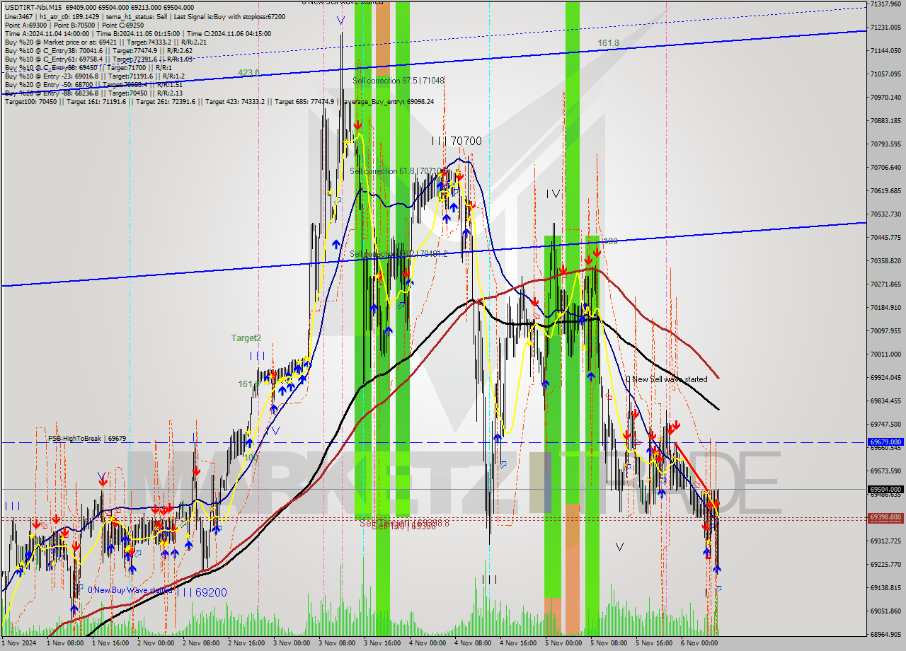906x651 pixels.
Task: Click the 70358.820 price axis label
Action: 885,261
